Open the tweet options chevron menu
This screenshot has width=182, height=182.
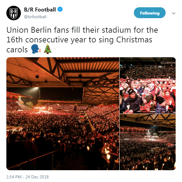[x=174, y=13]
